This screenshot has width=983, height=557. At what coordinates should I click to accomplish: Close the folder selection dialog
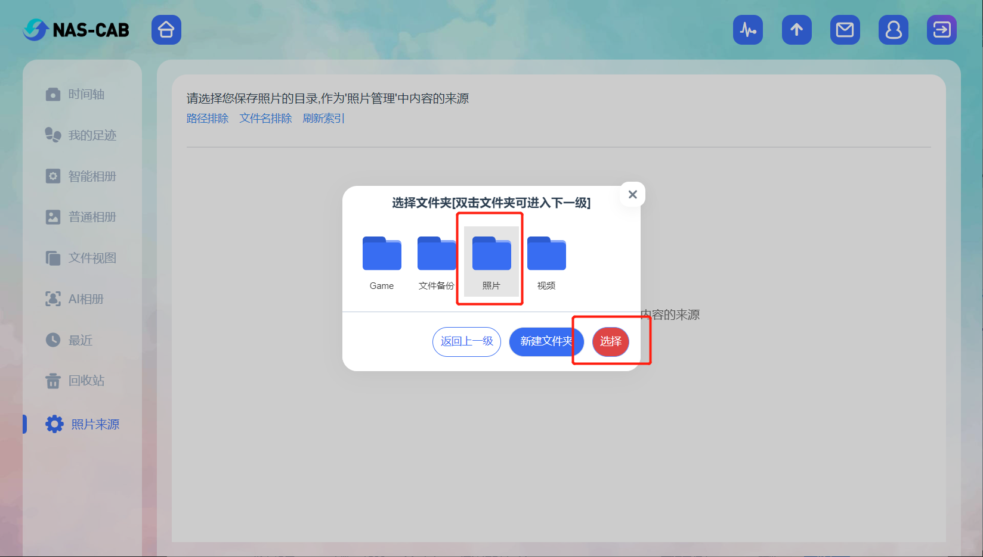[632, 195]
